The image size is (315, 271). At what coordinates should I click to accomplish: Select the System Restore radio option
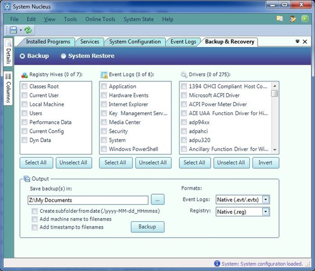64,56
